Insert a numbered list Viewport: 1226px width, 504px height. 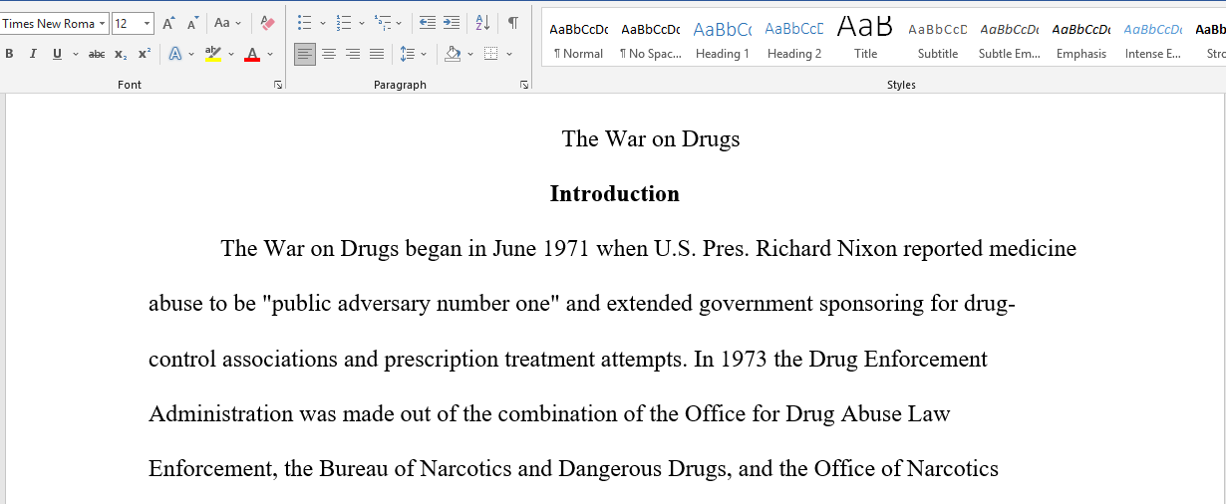[344, 23]
